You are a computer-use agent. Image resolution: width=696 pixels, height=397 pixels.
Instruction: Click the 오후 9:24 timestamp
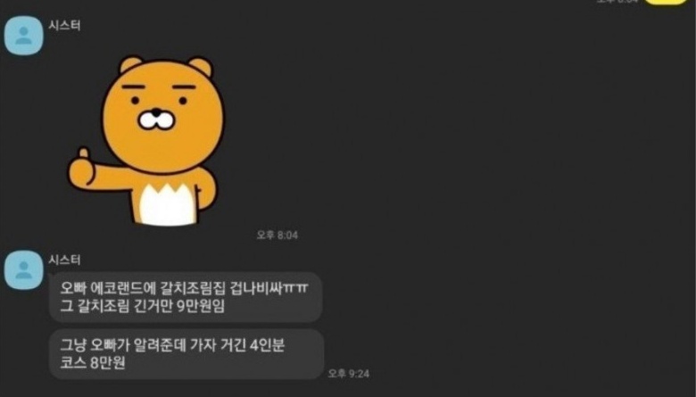[348, 374]
